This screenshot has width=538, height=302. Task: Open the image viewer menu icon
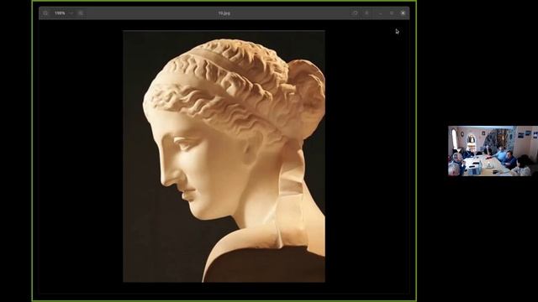click(367, 13)
